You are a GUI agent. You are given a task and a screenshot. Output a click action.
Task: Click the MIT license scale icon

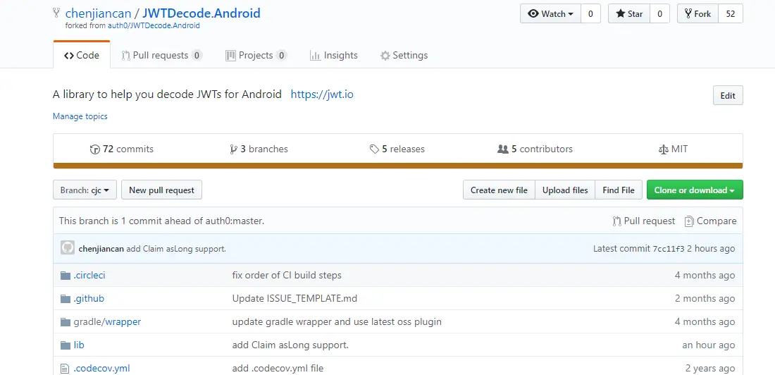pyautogui.click(x=663, y=149)
